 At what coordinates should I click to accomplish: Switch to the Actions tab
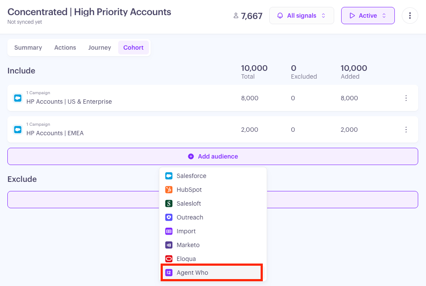65,48
